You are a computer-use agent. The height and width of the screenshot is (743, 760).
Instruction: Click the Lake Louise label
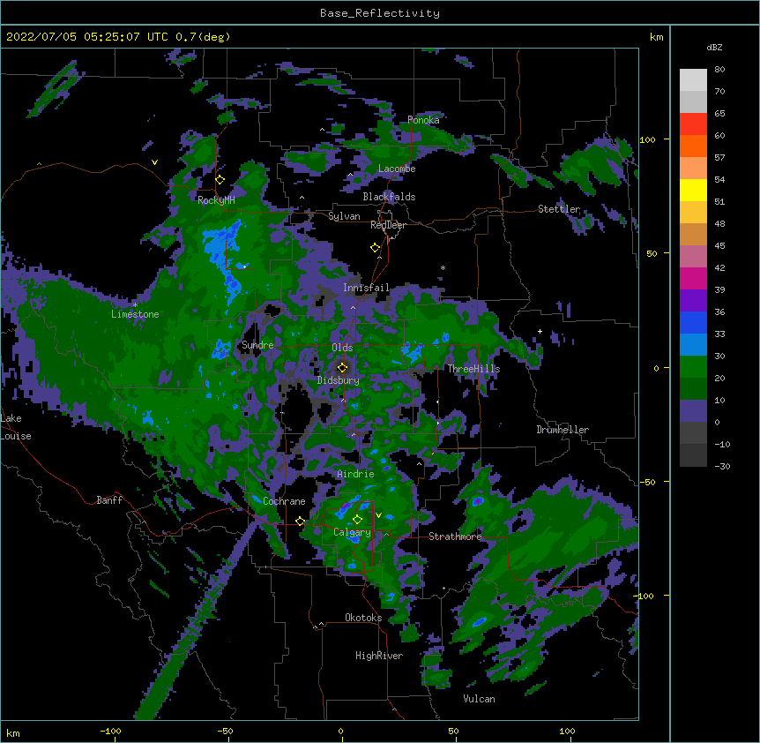[16, 427]
